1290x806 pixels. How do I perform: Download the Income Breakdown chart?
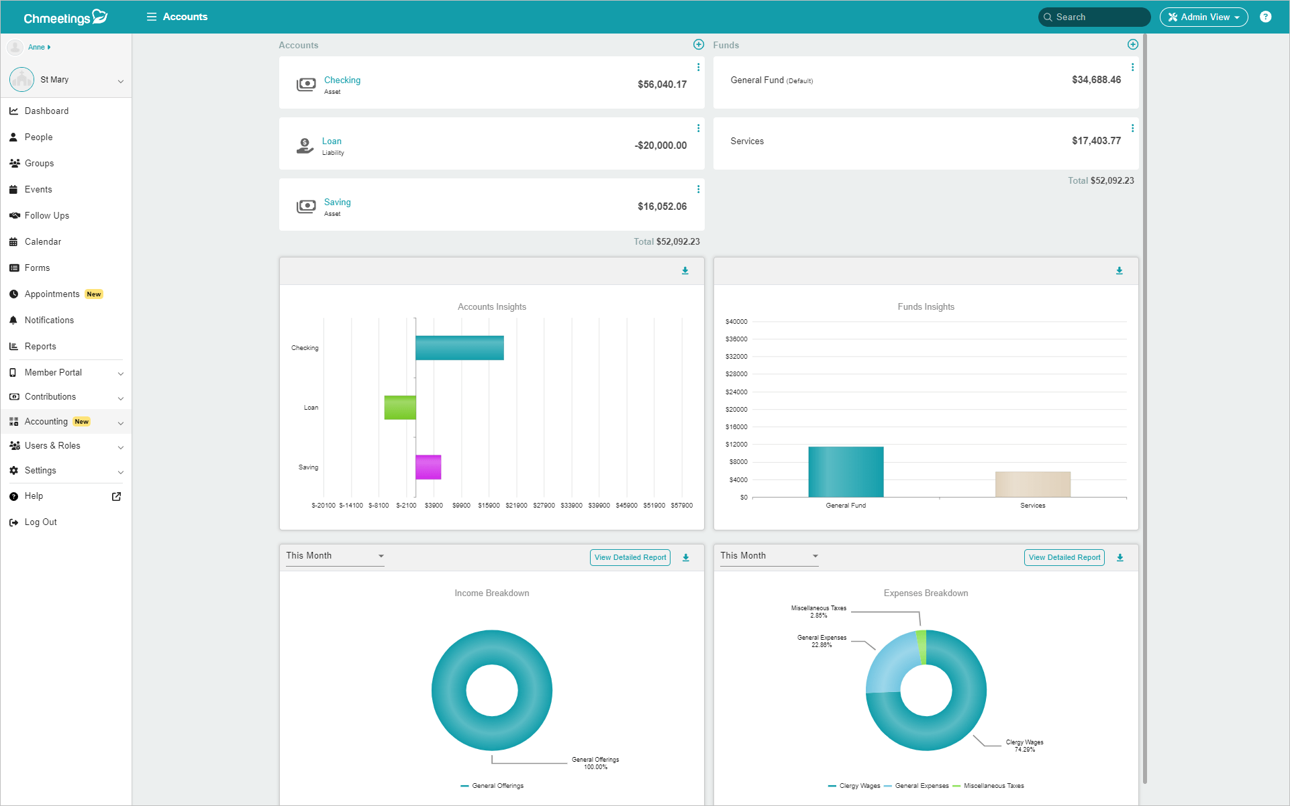pyautogui.click(x=686, y=557)
